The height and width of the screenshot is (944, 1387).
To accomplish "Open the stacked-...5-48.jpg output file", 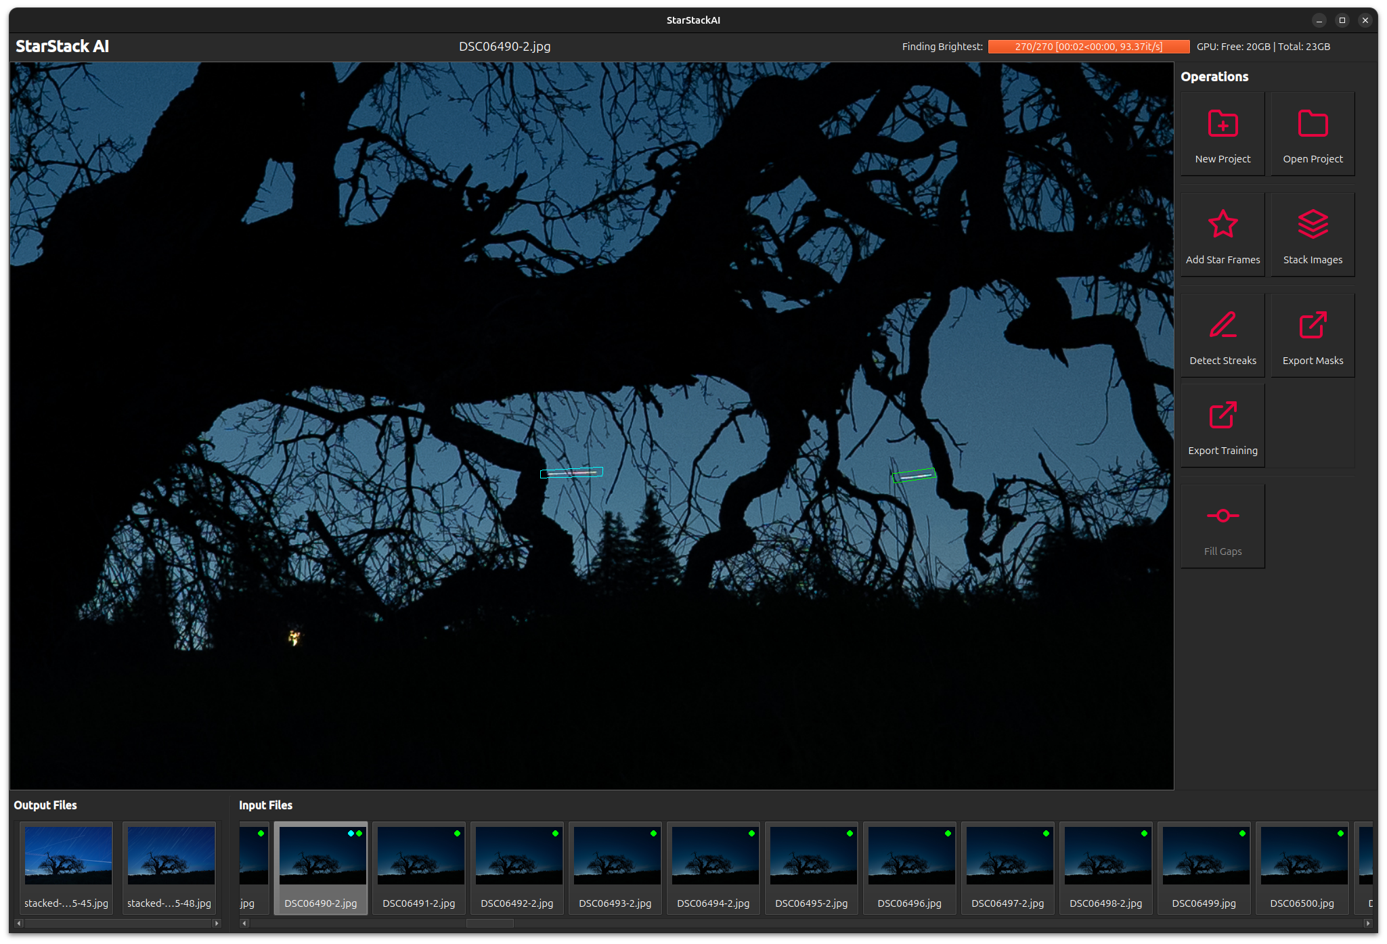I will pos(171,855).
